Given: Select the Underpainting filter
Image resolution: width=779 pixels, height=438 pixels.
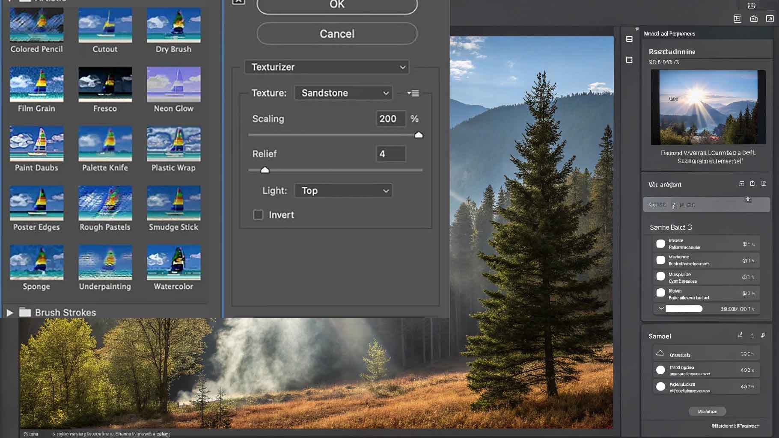Looking at the screenshot, I should (x=105, y=262).
